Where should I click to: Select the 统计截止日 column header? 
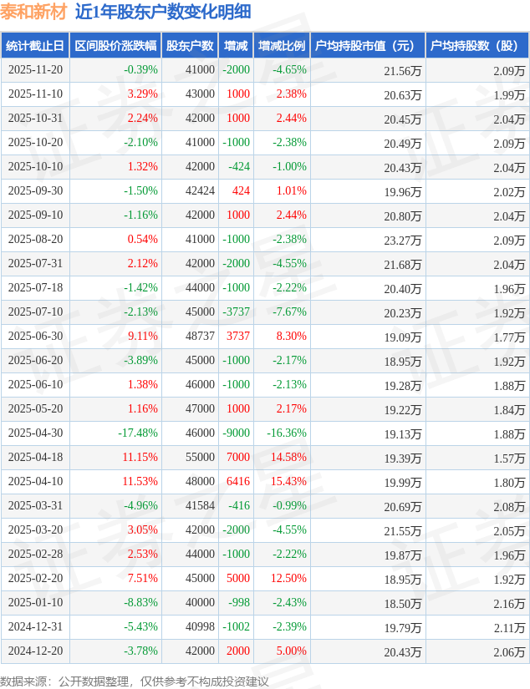35,46
